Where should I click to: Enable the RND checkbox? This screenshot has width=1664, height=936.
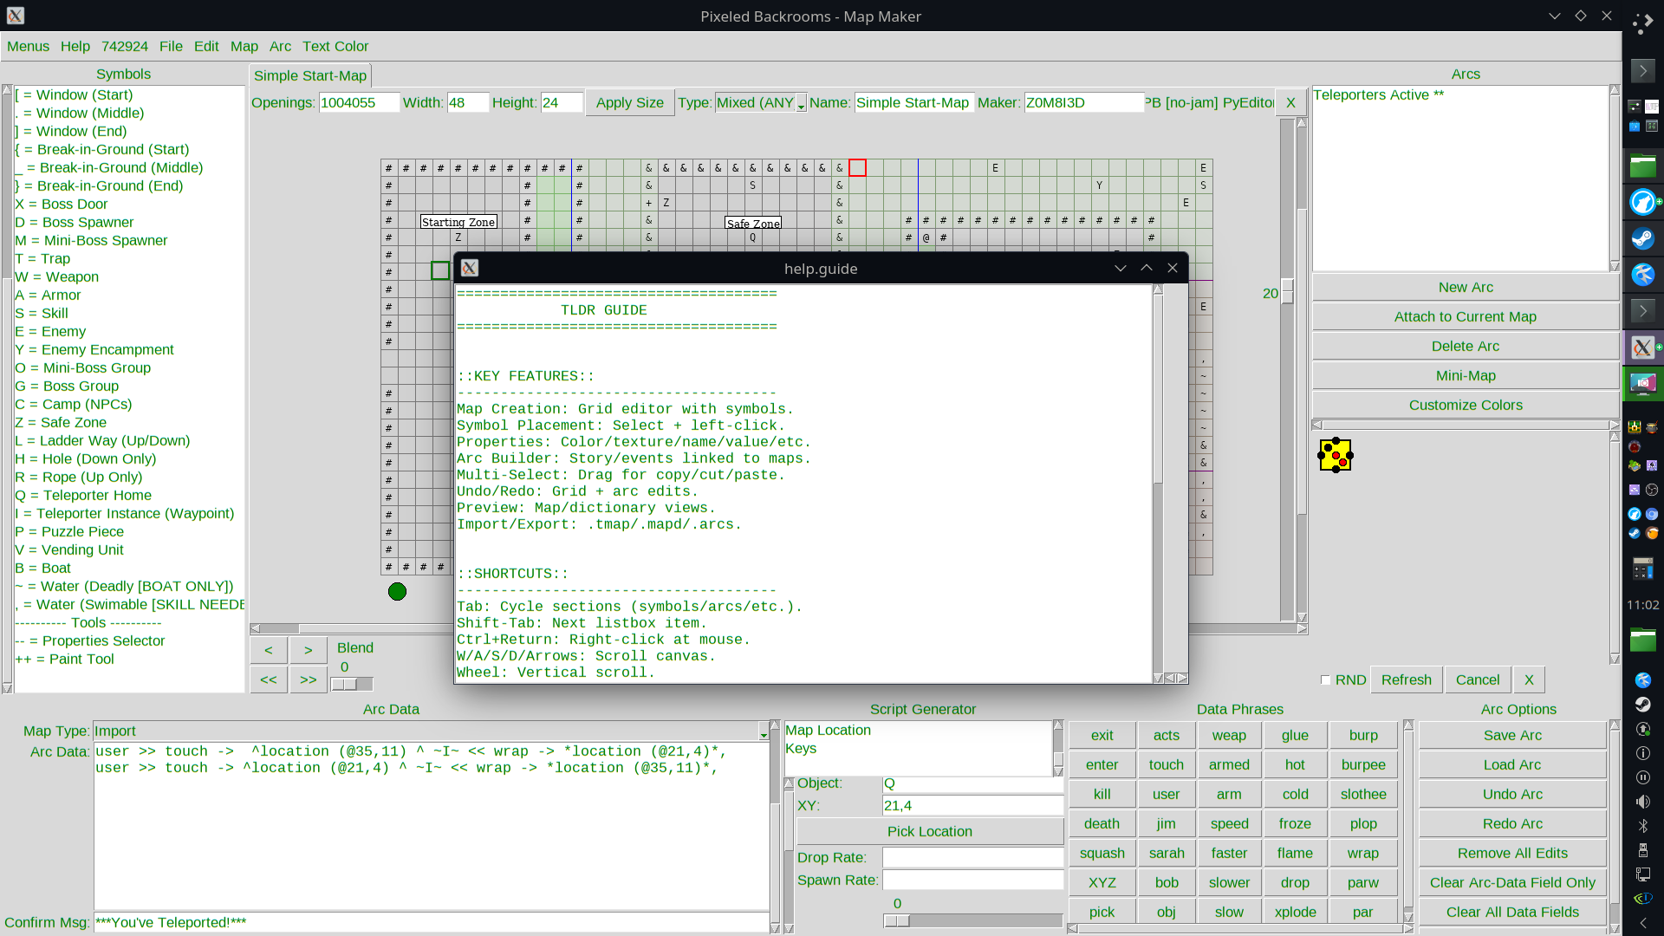1325,680
